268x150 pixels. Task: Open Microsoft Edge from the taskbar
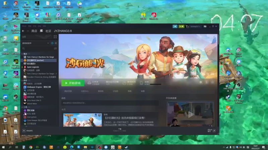(x=72, y=147)
